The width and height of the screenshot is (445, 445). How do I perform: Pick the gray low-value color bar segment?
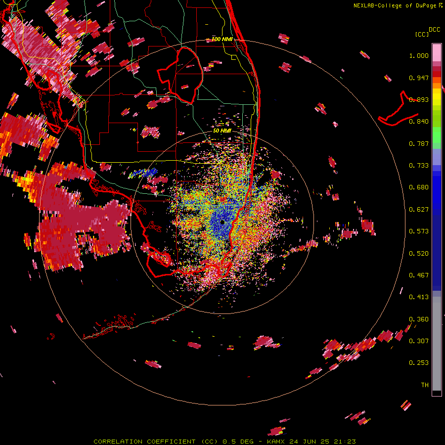coord(437,344)
